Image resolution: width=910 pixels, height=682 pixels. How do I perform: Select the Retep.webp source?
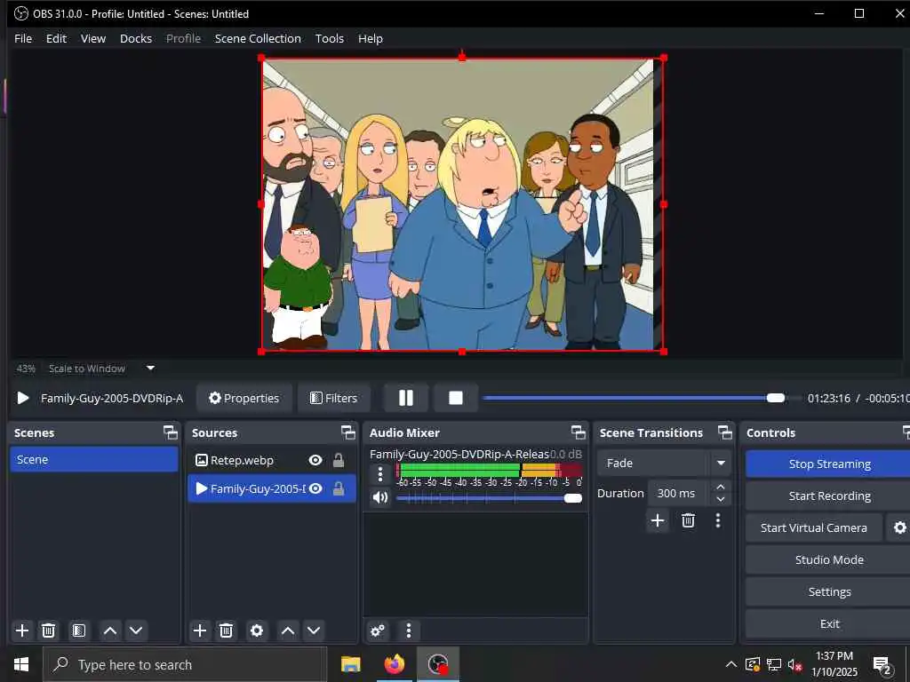[272, 461]
